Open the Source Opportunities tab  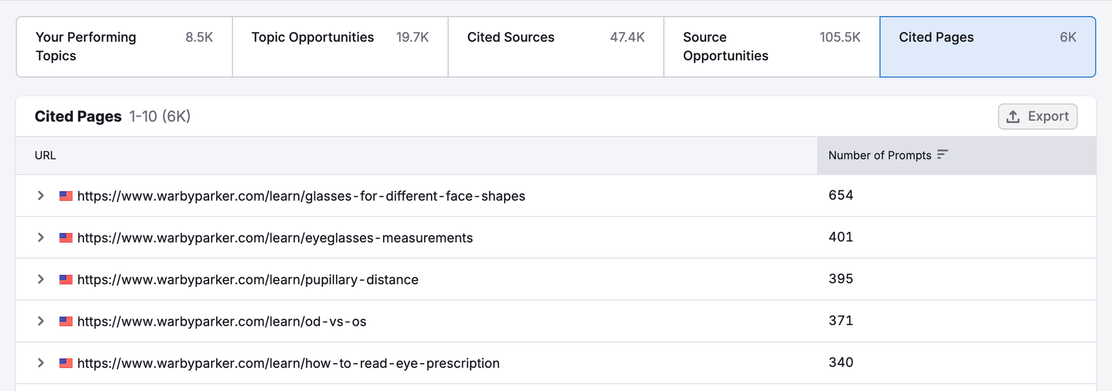point(771,47)
